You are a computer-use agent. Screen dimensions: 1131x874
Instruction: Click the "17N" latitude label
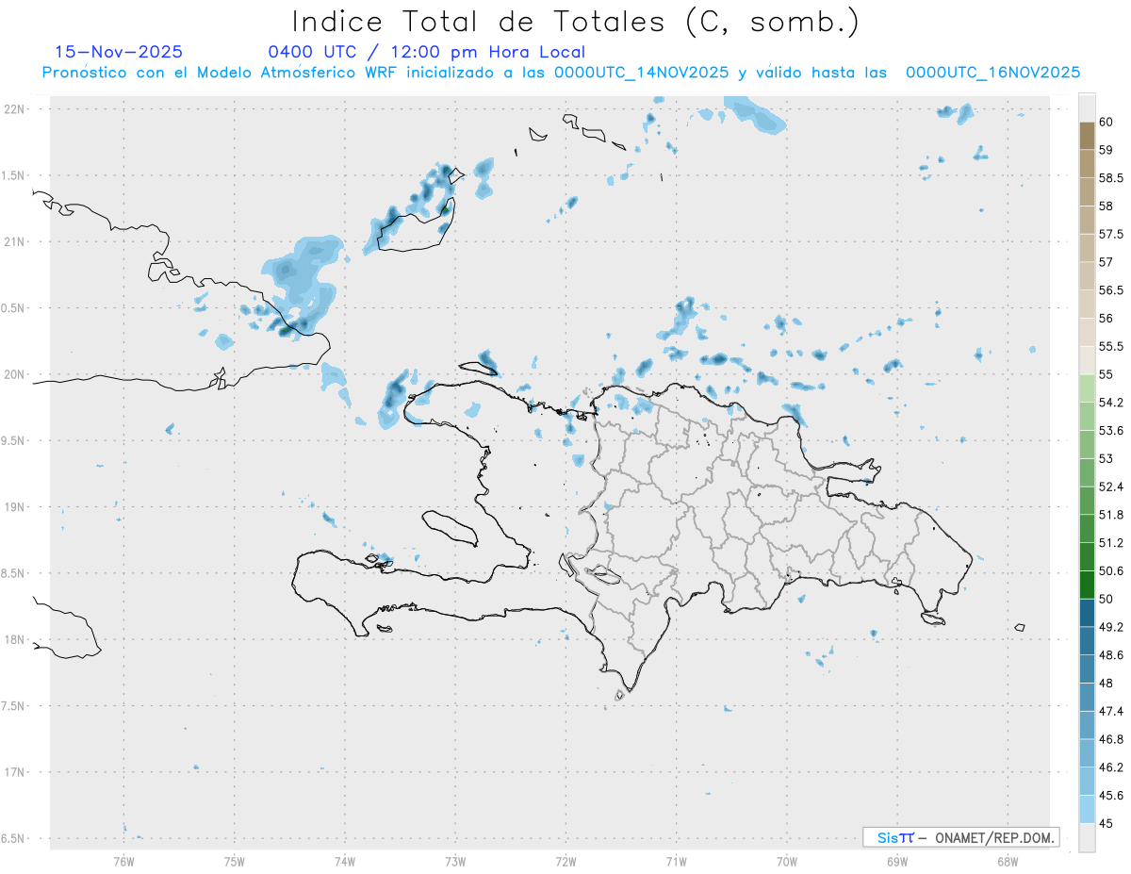16,772
